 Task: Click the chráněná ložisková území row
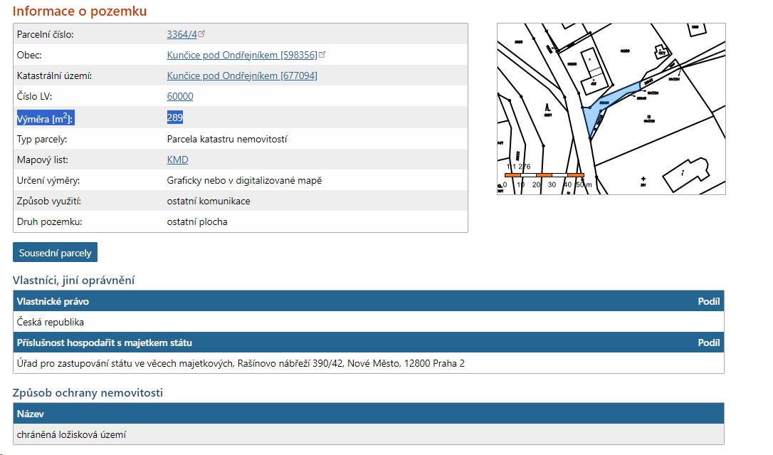point(71,434)
